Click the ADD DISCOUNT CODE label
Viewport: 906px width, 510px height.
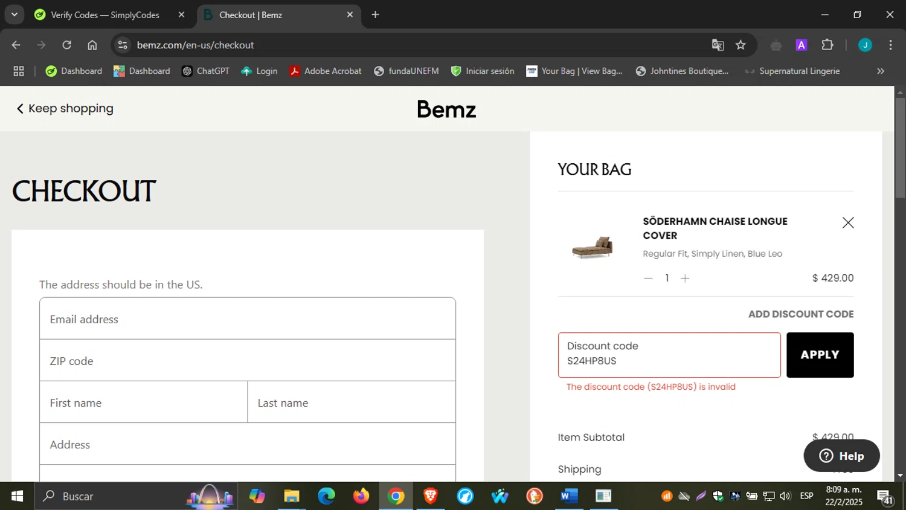point(801,314)
